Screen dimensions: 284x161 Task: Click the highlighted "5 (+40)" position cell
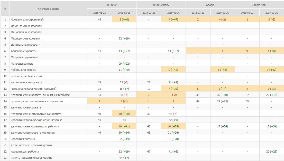pyautogui.click(x=124, y=19)
